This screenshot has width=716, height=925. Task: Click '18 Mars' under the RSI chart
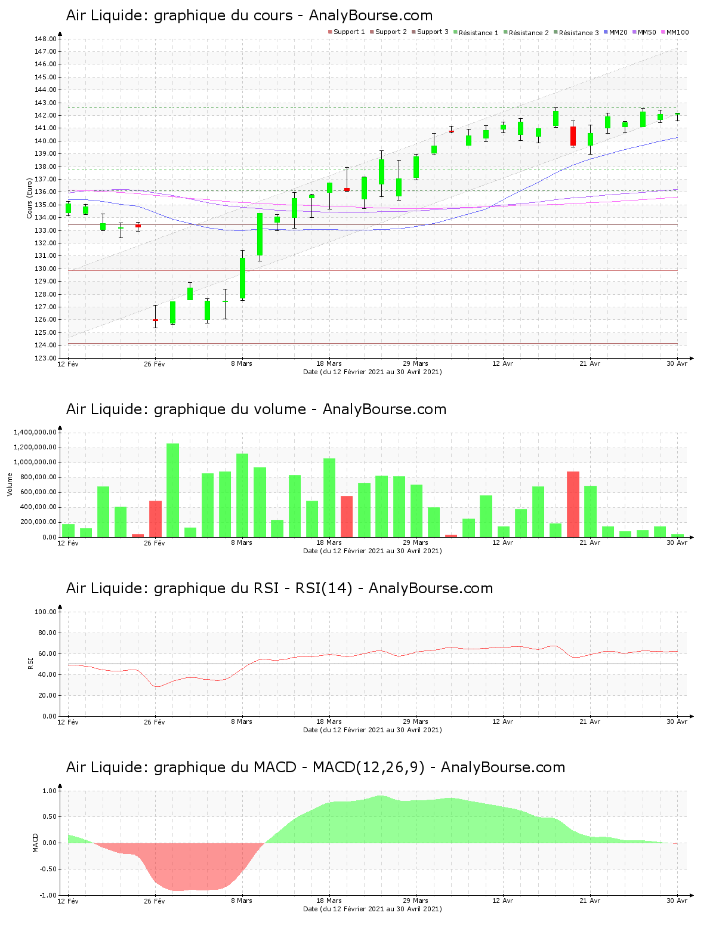(329, 721)
